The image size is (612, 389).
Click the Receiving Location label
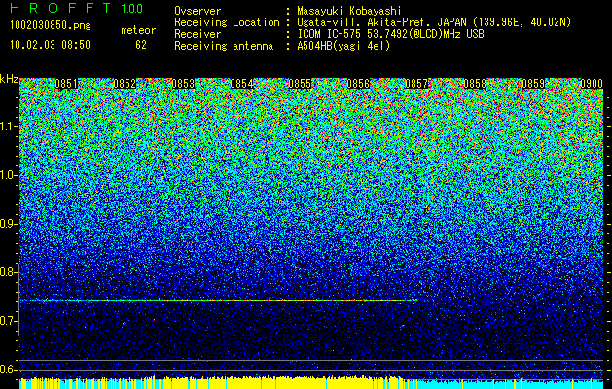coord(227,22)
